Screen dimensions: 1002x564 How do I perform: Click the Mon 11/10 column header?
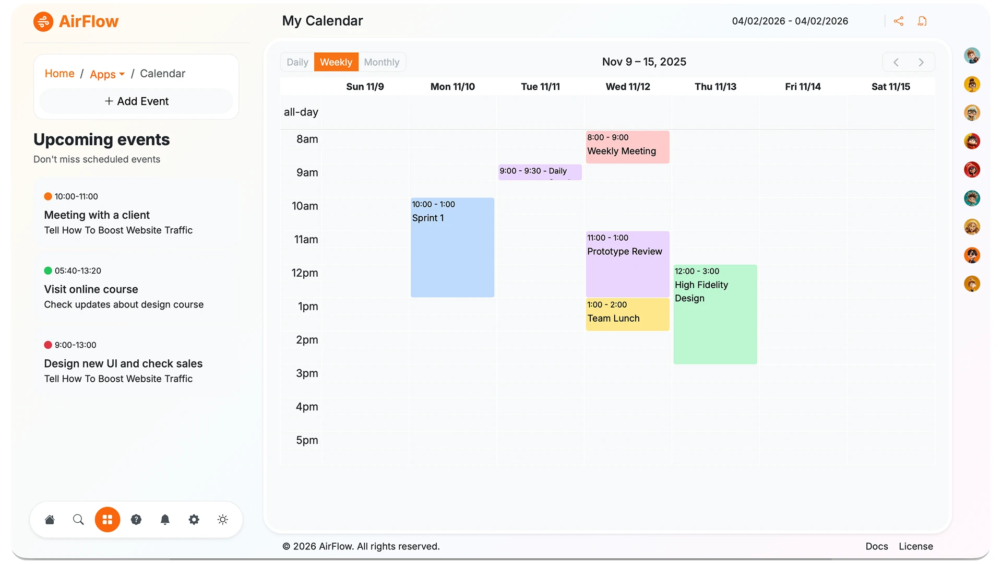pyautogui.click(x=452, y=87)
